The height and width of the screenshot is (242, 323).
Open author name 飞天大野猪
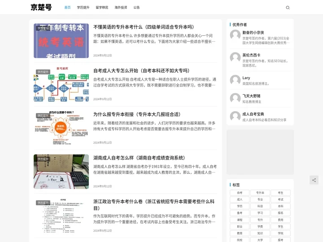click(x=251, y=96)
